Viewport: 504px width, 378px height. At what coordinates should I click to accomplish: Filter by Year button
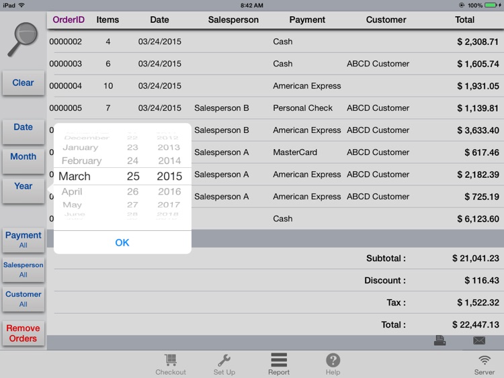coord(23,190)
